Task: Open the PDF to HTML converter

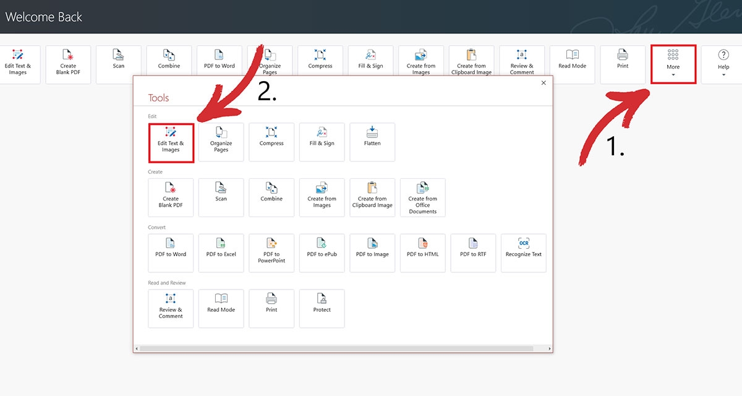Action: pyautogui.click(x=423, y=253)
